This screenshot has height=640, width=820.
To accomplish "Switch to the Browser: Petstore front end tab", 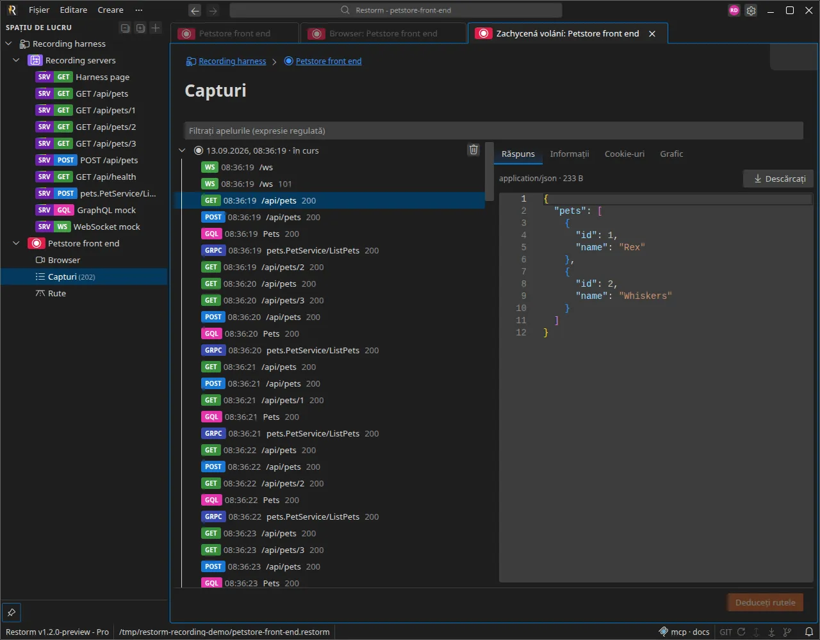I will click(383, 34).
